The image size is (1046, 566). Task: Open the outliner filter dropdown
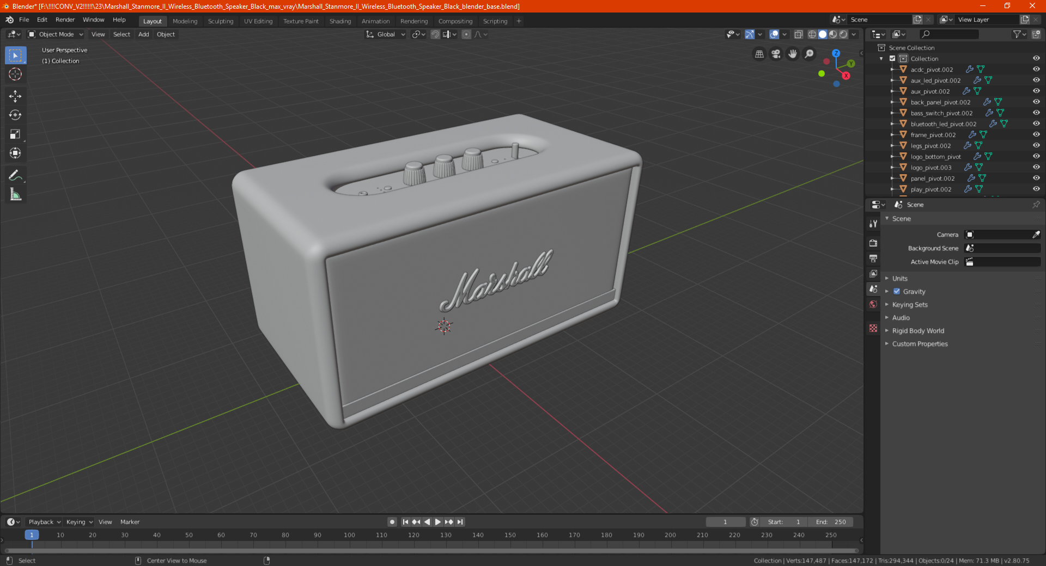point(1019,34)
